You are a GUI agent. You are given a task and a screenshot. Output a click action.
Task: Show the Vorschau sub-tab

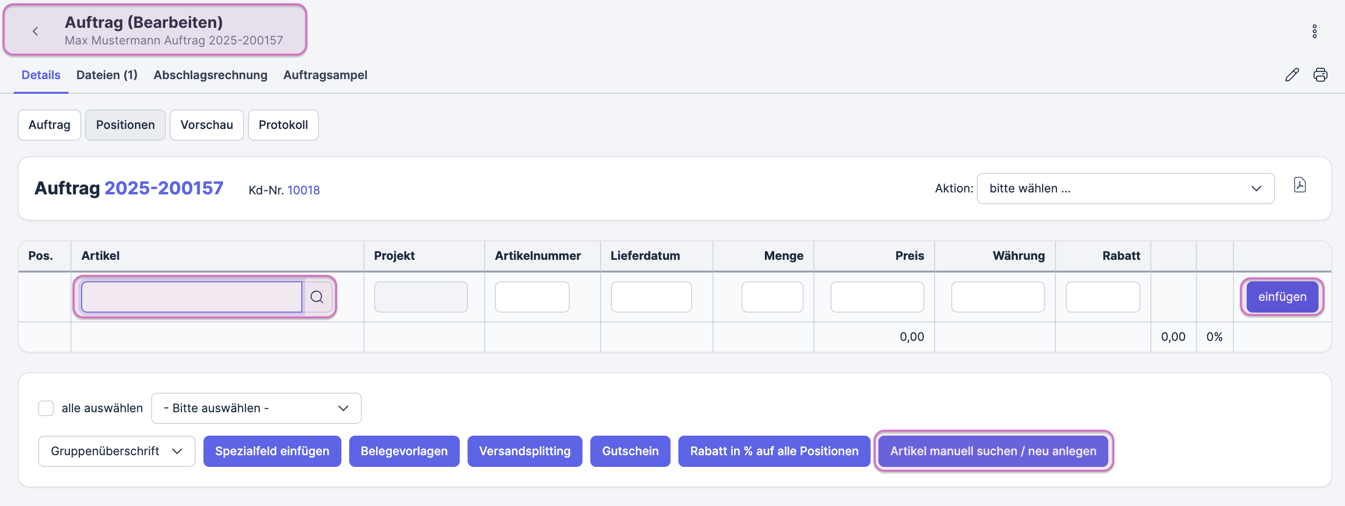(x=206, y=125)
